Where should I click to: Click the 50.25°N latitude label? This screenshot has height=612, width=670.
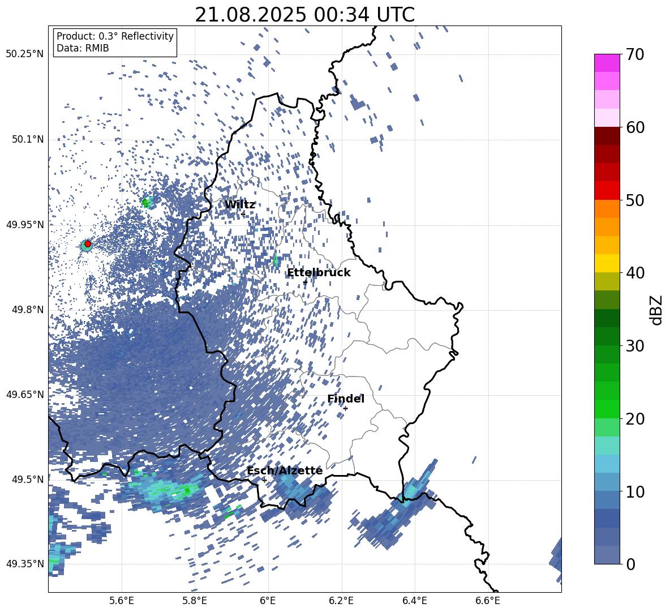(25, 54)
